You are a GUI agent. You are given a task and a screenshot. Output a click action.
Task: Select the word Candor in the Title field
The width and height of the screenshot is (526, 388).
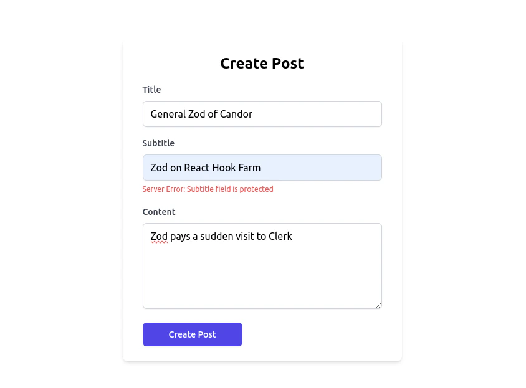[x=237, y=114]
